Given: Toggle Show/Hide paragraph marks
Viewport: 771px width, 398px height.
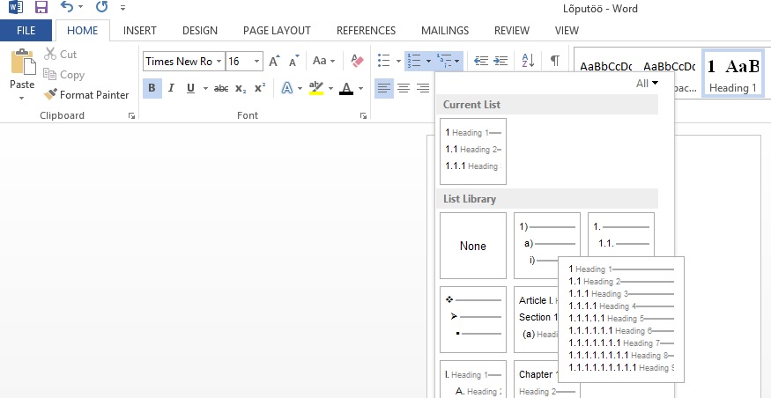Looking at the screenshot, I should tap(554, 61).
